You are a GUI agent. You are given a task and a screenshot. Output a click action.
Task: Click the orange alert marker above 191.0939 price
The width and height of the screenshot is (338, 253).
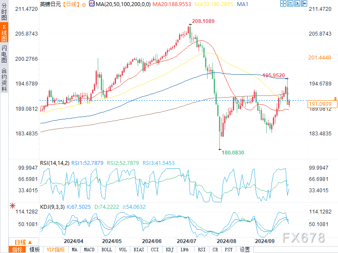335,99
